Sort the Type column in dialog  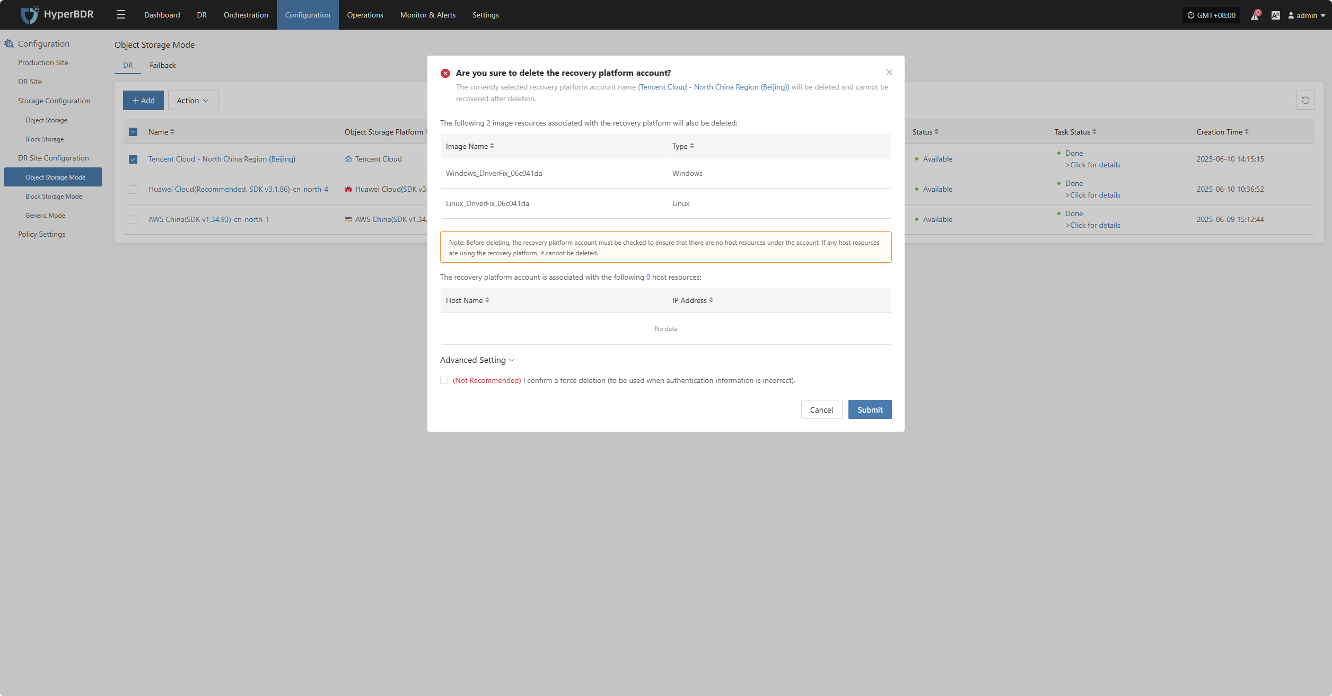[691, 146]
